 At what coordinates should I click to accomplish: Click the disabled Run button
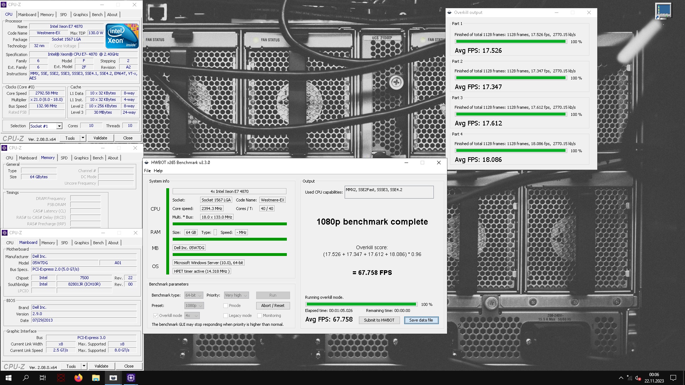[x=273, y=295]
